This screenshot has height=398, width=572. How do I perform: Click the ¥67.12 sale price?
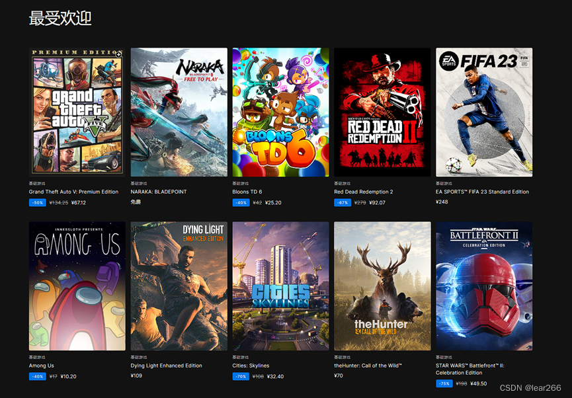79,202
